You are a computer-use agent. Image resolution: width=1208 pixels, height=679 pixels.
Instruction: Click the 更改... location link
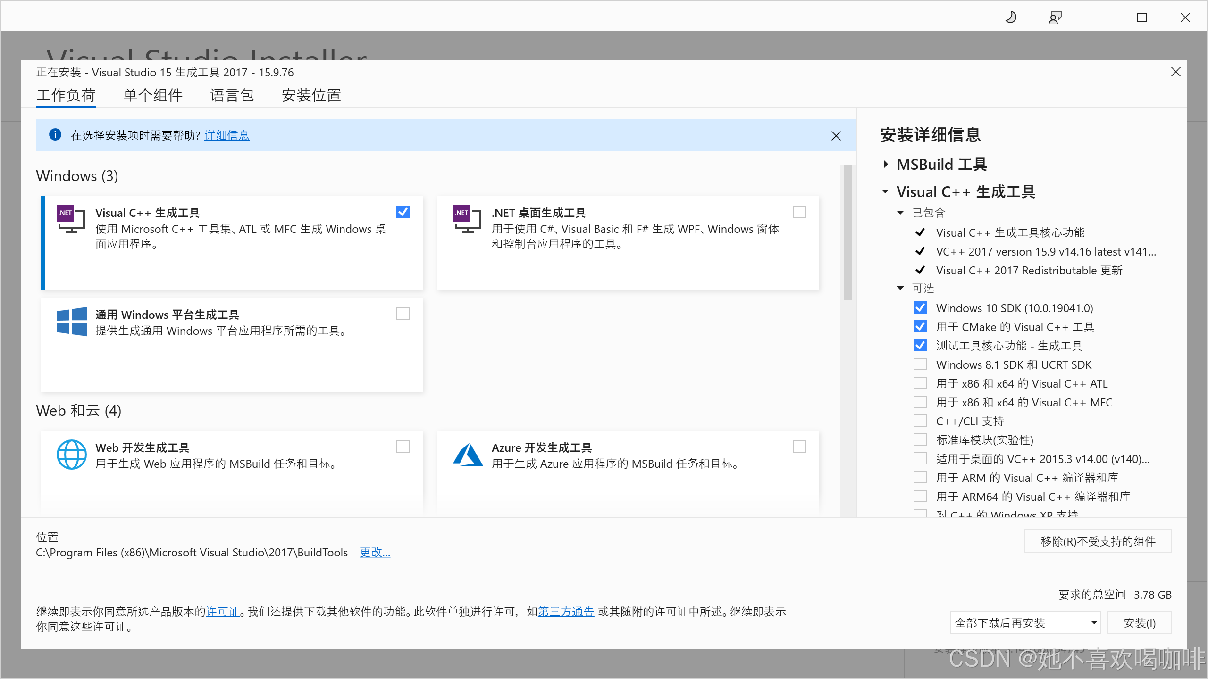[375, 552]
